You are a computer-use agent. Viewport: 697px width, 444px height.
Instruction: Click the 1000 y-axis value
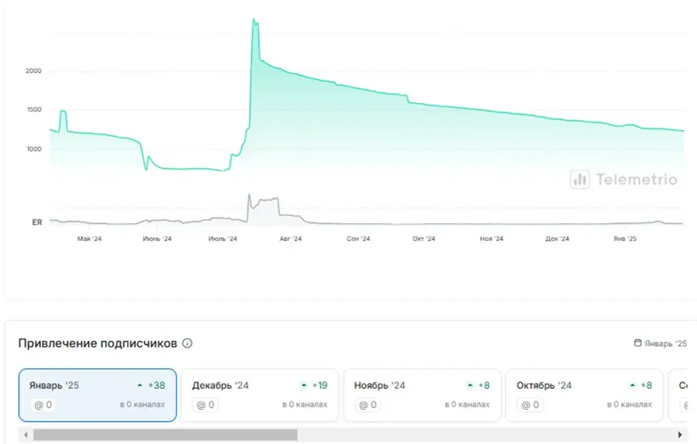coord(34,149)
